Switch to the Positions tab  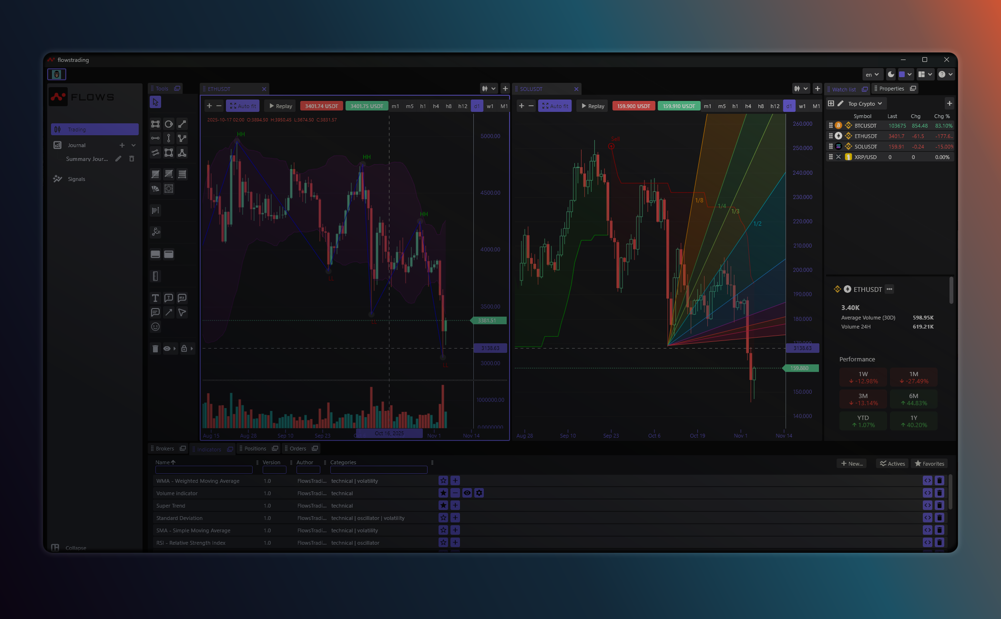pos(255,449)
